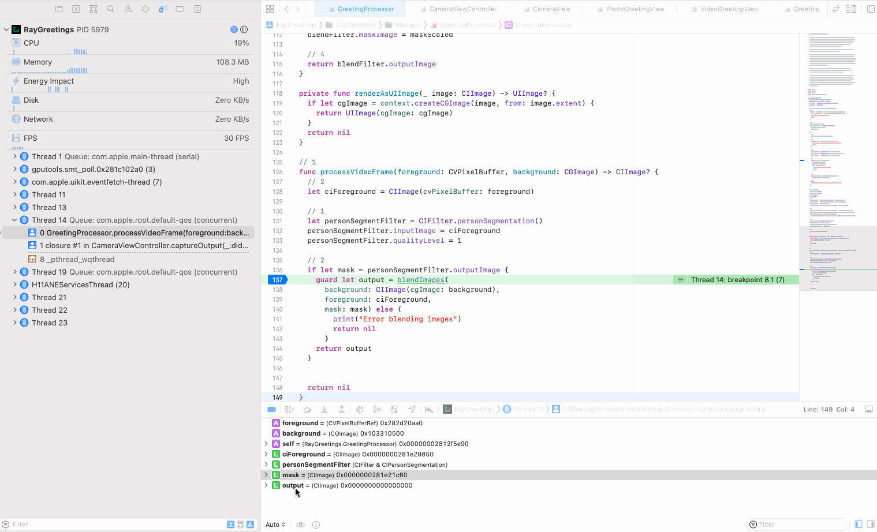Click the Quick Look eye icon
877x532 pixels.
[300, 524]
